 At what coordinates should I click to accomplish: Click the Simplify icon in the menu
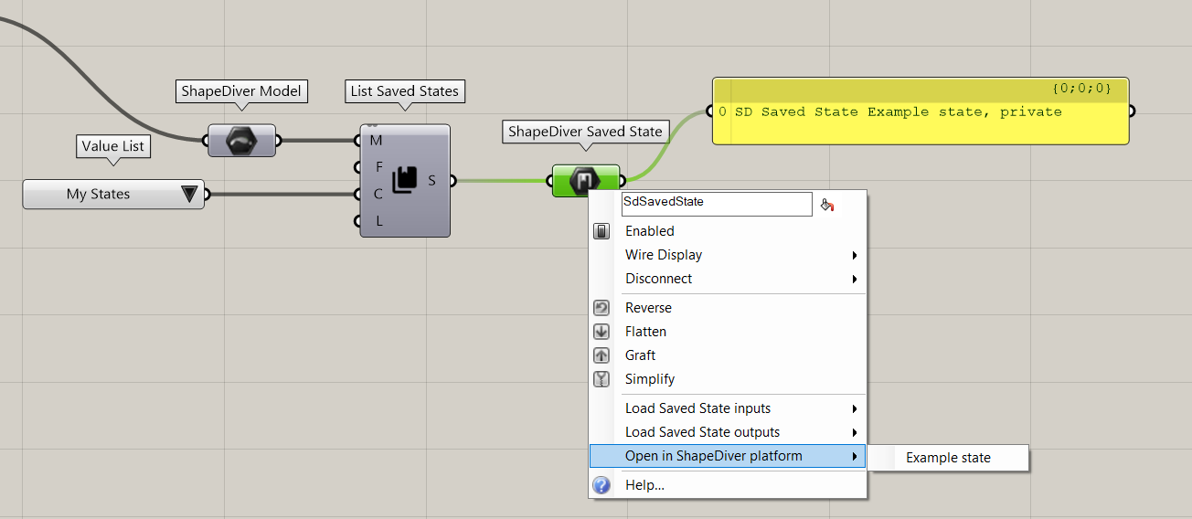(601, 379)
